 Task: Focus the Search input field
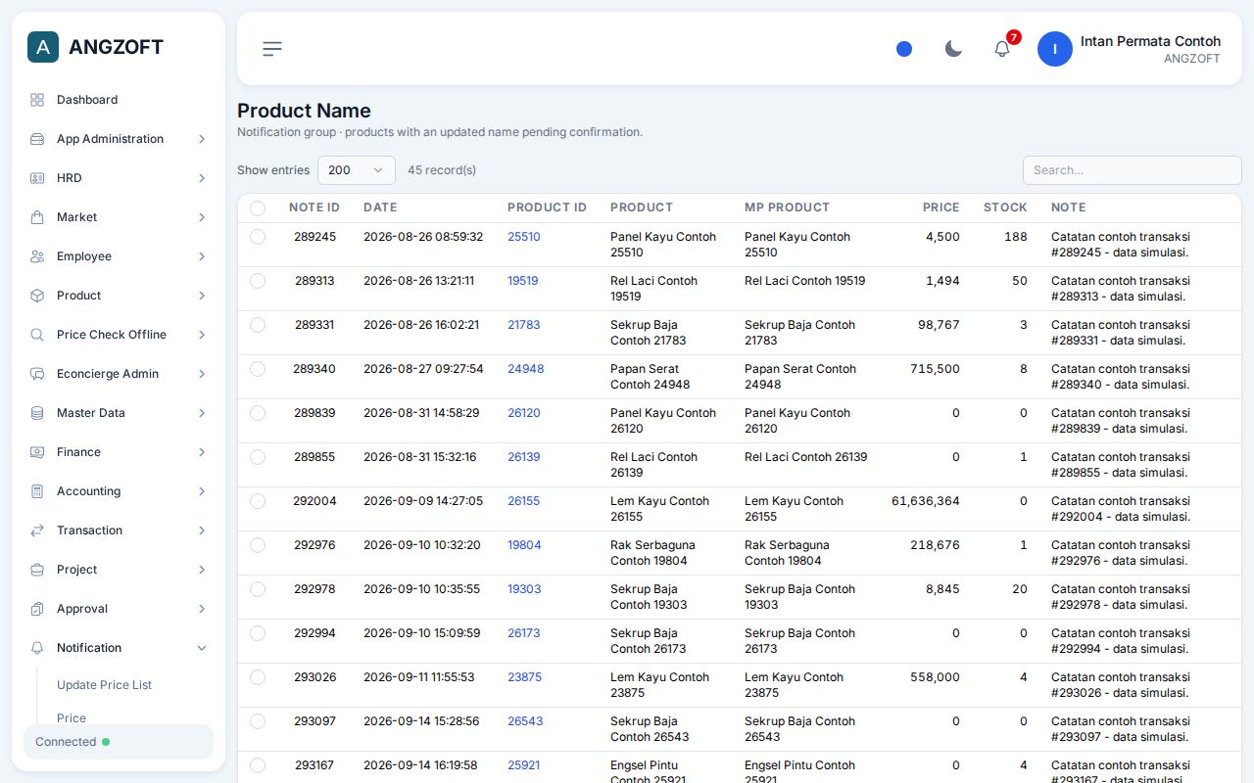tap(1132, 170)
